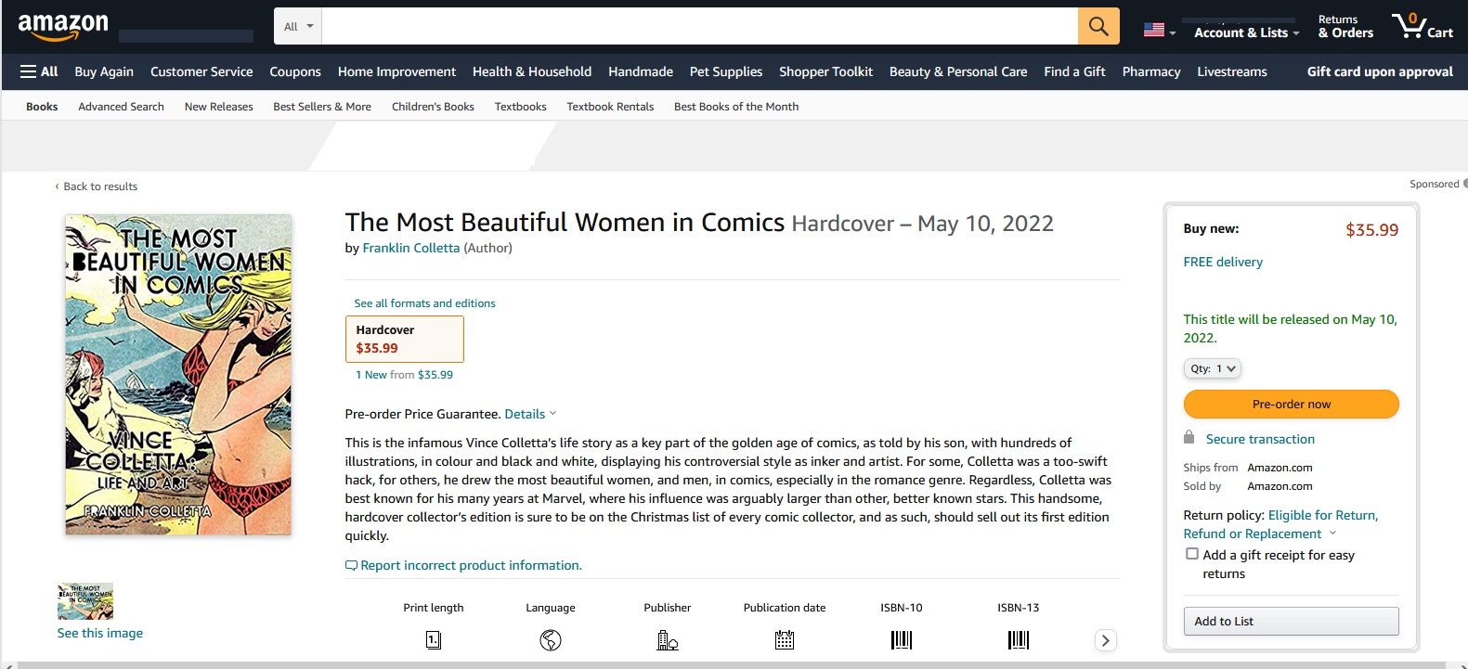Image resolution: width=1468 pixels, height=669 pixels.
Task: Click the FREE delivery link
Action: (1223, 262)
